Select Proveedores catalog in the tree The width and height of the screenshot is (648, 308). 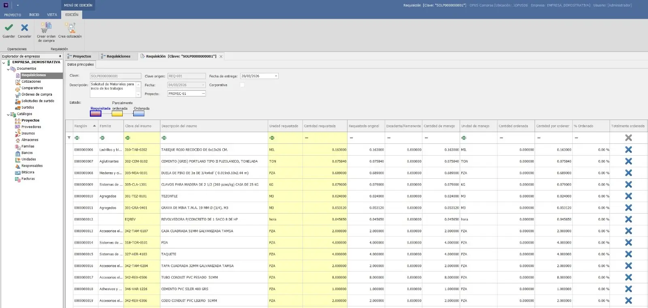[x=31, y=127]
